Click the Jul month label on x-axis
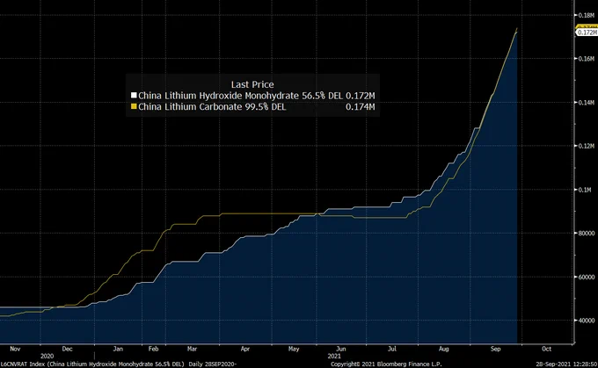This screenshot has height=368, width=598. [x=392, y=349]
